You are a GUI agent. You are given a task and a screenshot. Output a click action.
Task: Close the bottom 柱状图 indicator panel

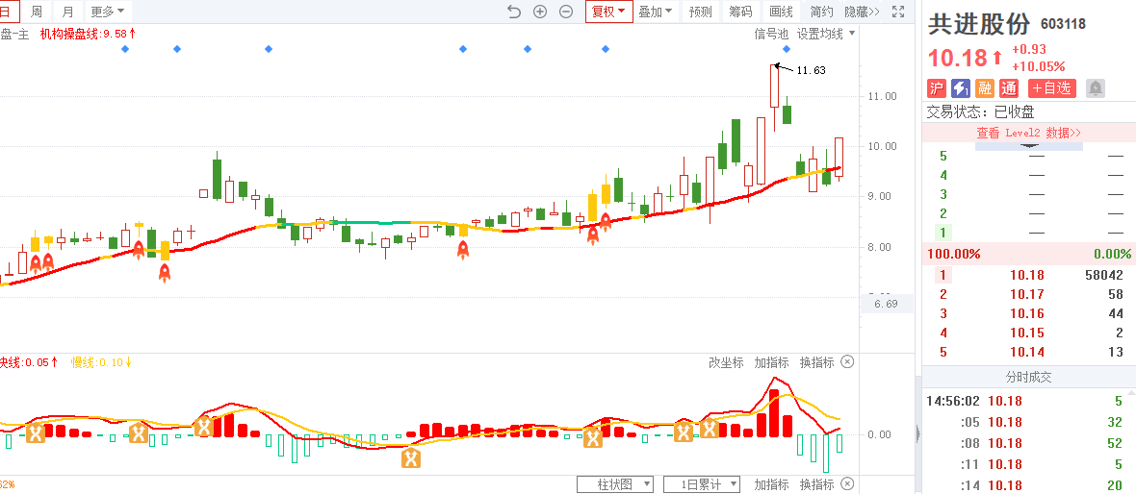pos(847,483)
